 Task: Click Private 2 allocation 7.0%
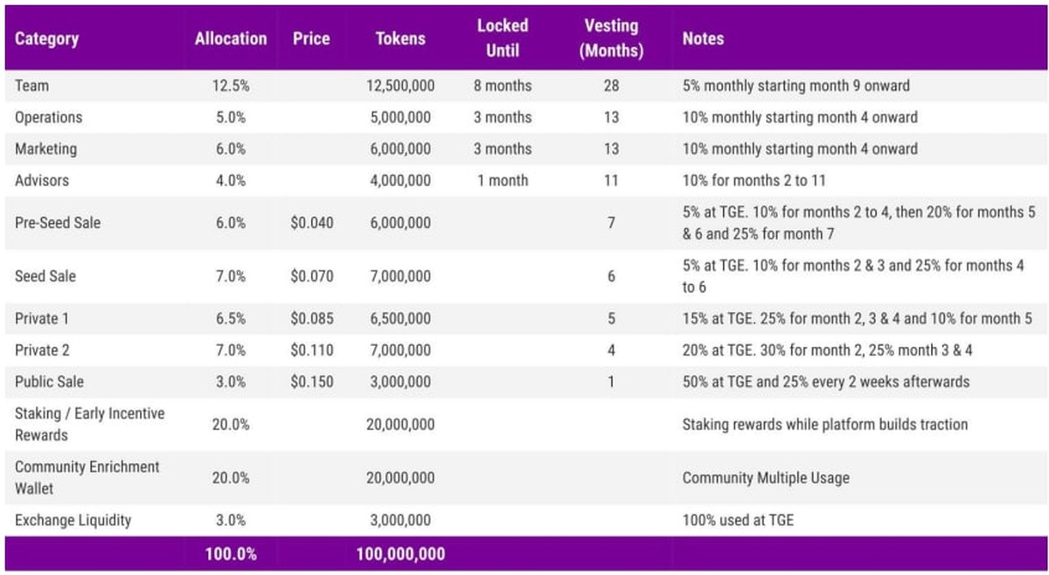point(231,350)
